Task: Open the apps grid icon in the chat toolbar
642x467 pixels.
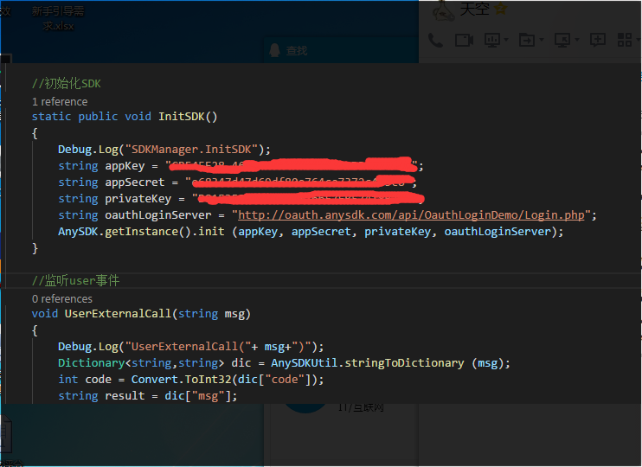Action: 625,40
